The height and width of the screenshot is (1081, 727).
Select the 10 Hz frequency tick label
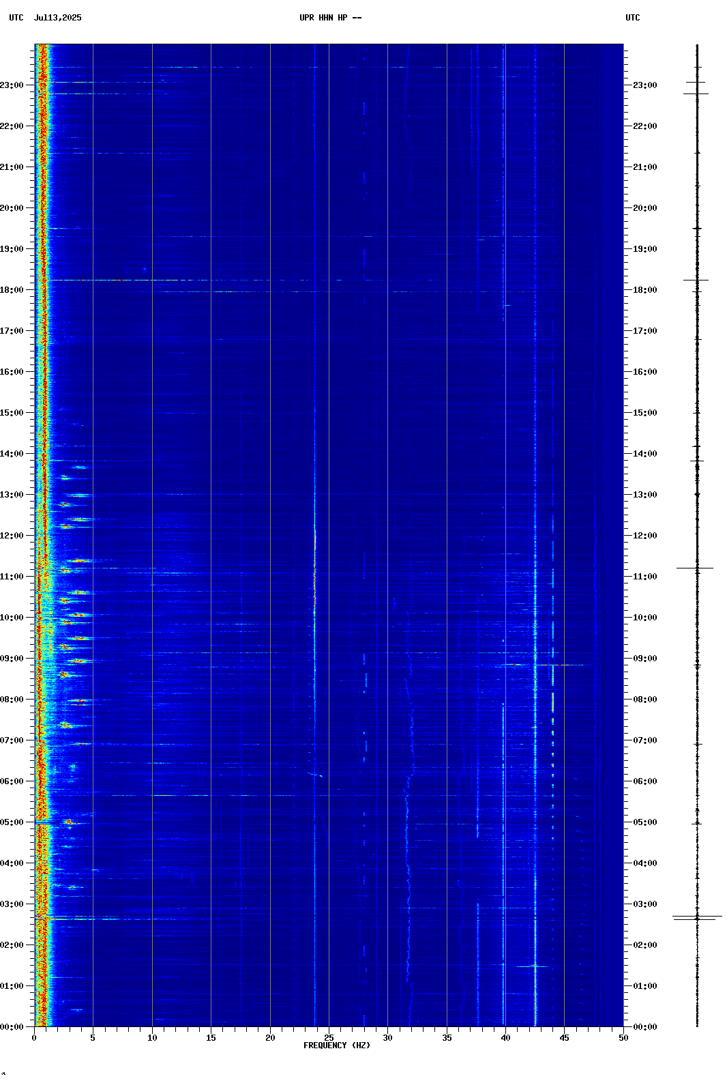coord(152,1038)
